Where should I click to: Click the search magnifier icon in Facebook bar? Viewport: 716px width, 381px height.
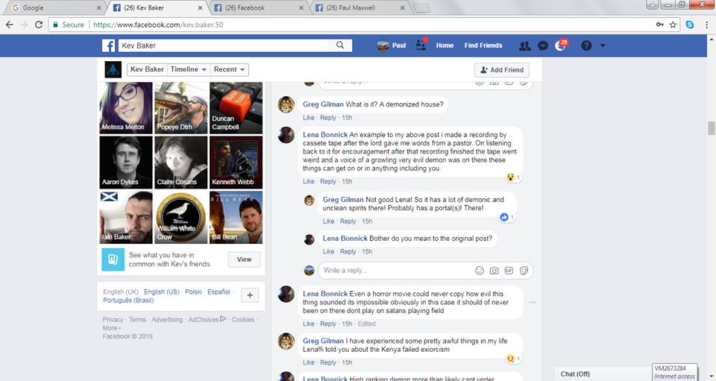340,45
